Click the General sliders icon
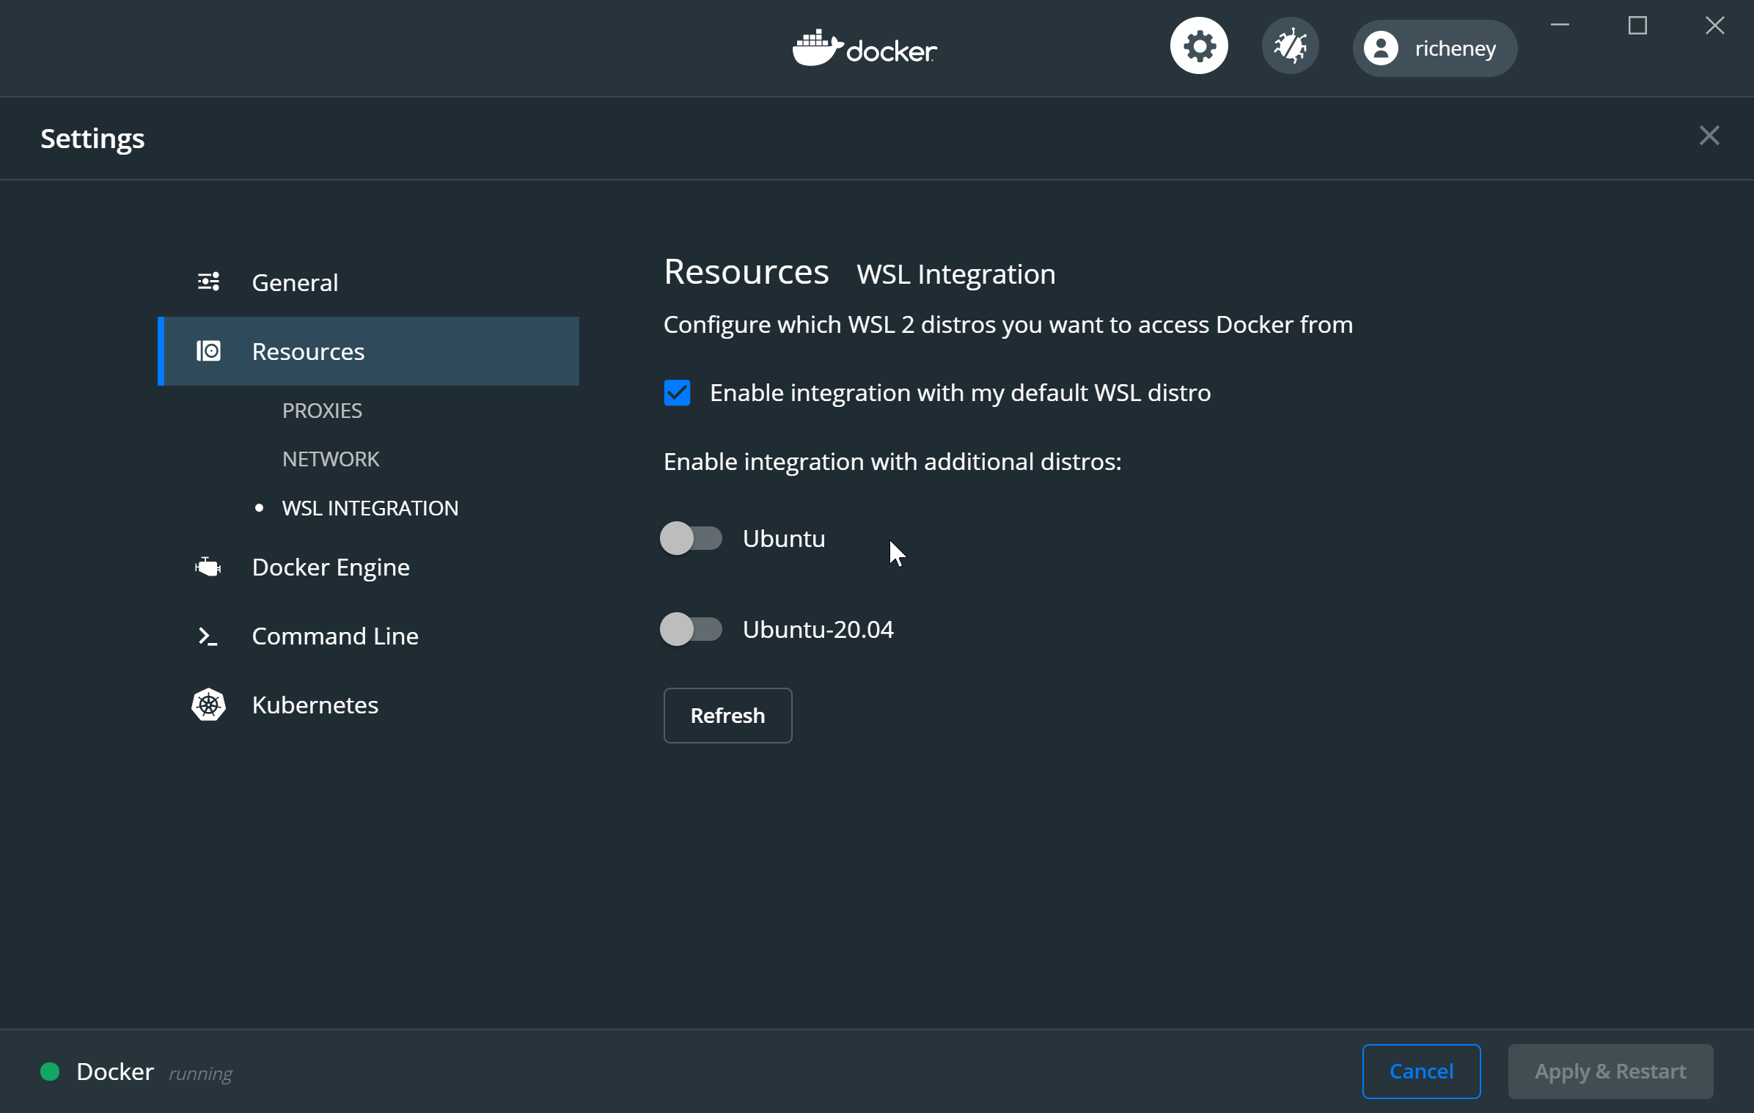1754x1113 pixels. click(208, 282)
